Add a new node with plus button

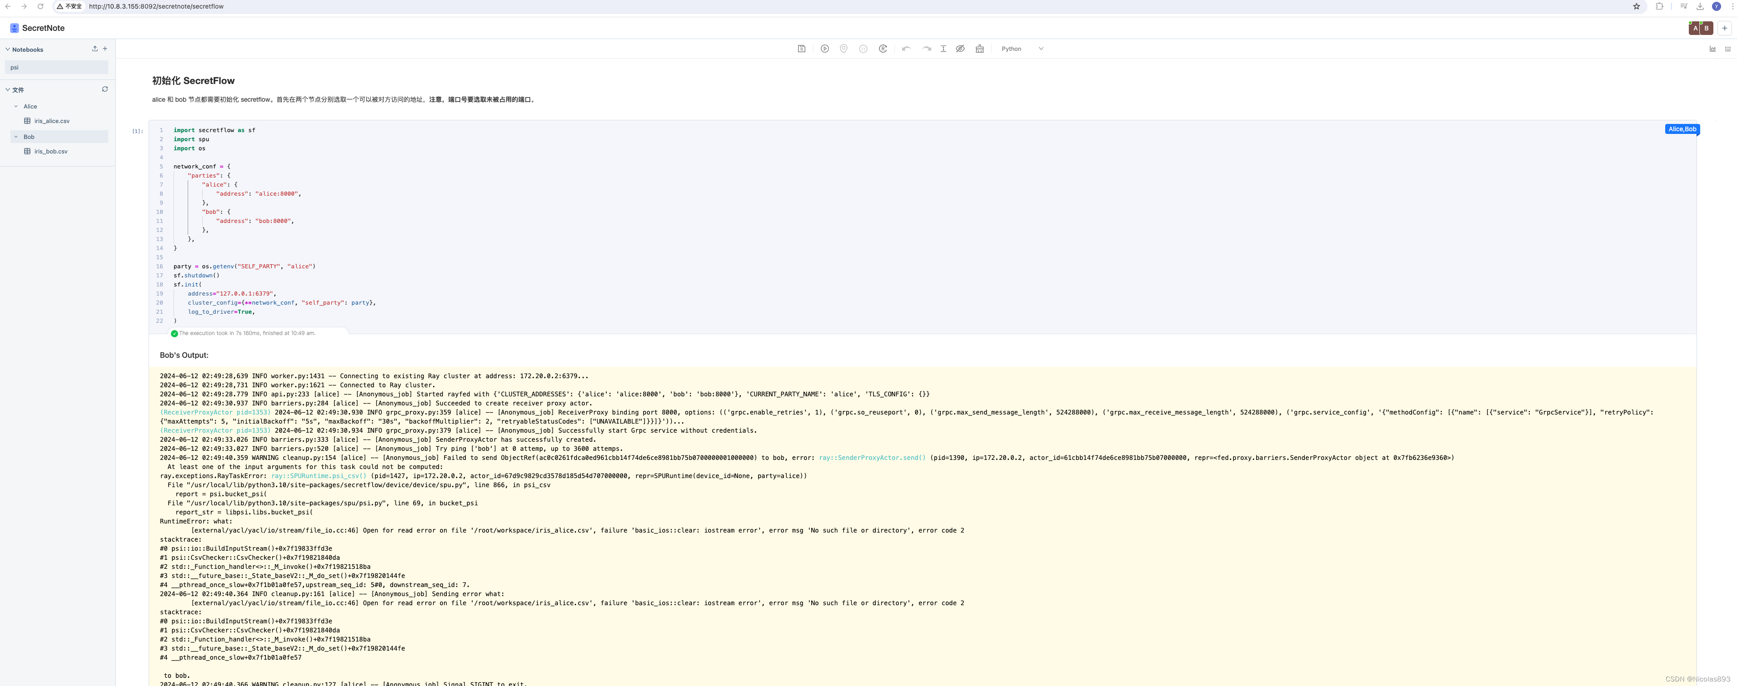(x=1724, y=28)
